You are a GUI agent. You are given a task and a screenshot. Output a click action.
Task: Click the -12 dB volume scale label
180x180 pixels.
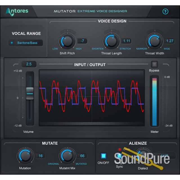(18, 126)
